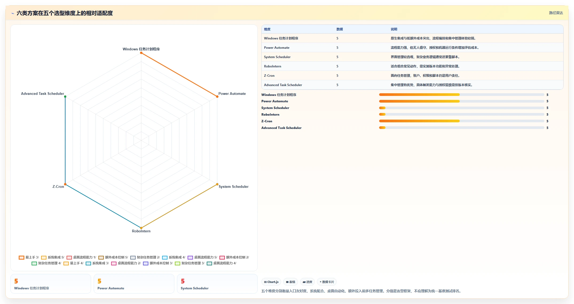The image size is (574, 304).
Task: Click the Advanced Task Scheduler progress bar
Action: pyautogui.click(x=462, y=128)
